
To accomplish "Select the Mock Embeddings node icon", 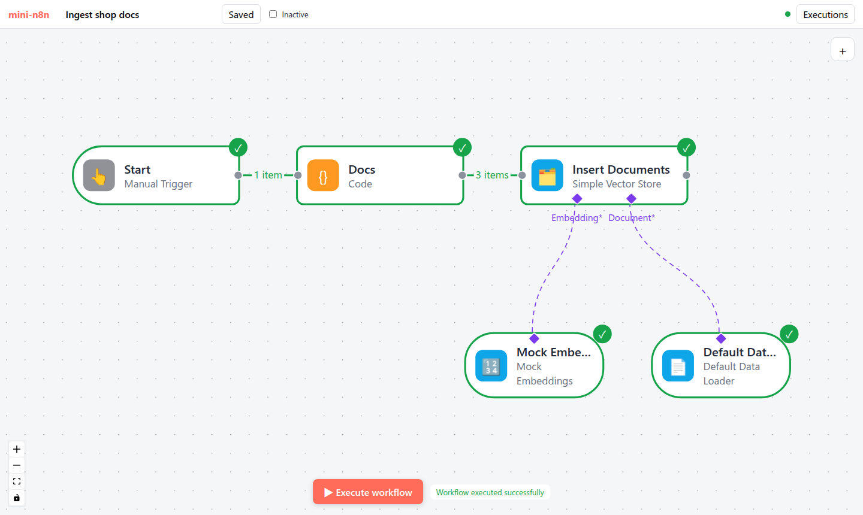I will coord(491,366).
